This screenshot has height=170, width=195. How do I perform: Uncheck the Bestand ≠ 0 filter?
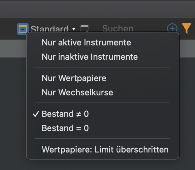[65, 114]
